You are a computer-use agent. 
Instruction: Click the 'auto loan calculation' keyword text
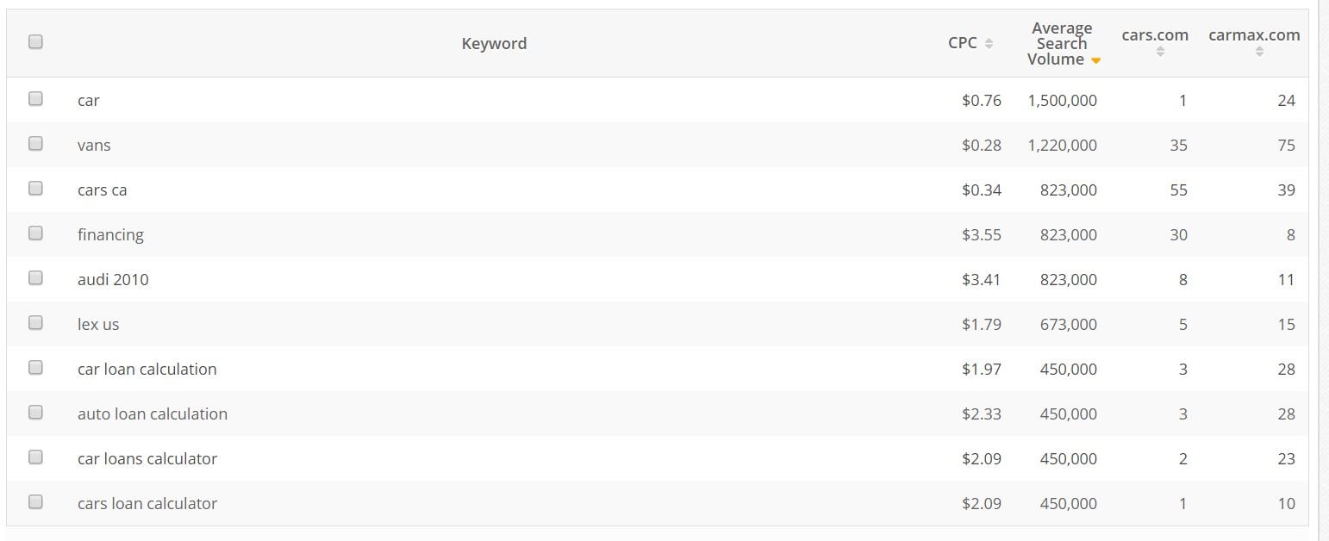[x=153, y=414]
